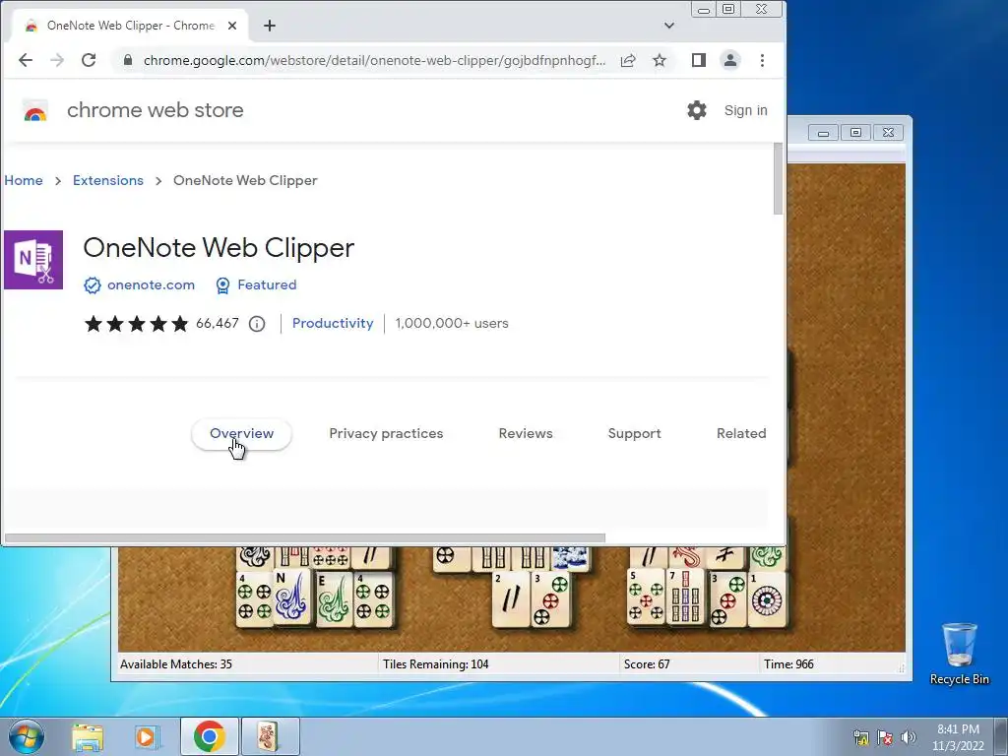1008x756 pixels.
Task: Click the ratings info circle icon
Action: tap(257, 324)
